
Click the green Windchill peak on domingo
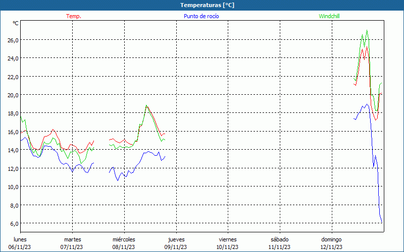tap(367, 30)
